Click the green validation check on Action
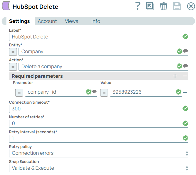 click(180, 66)
